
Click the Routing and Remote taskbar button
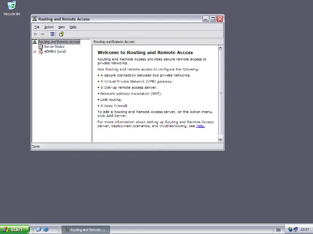click(86, 230)
